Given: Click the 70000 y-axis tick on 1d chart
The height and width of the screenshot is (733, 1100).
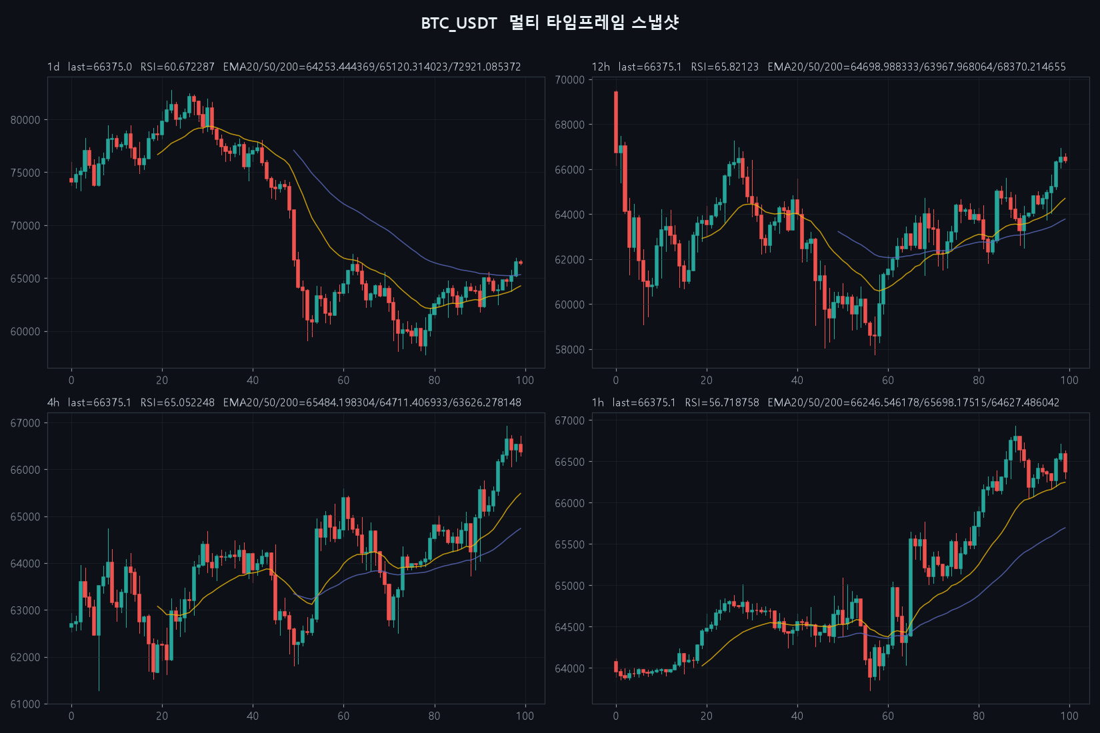Looking at the screenshot, I should [25, 226].
